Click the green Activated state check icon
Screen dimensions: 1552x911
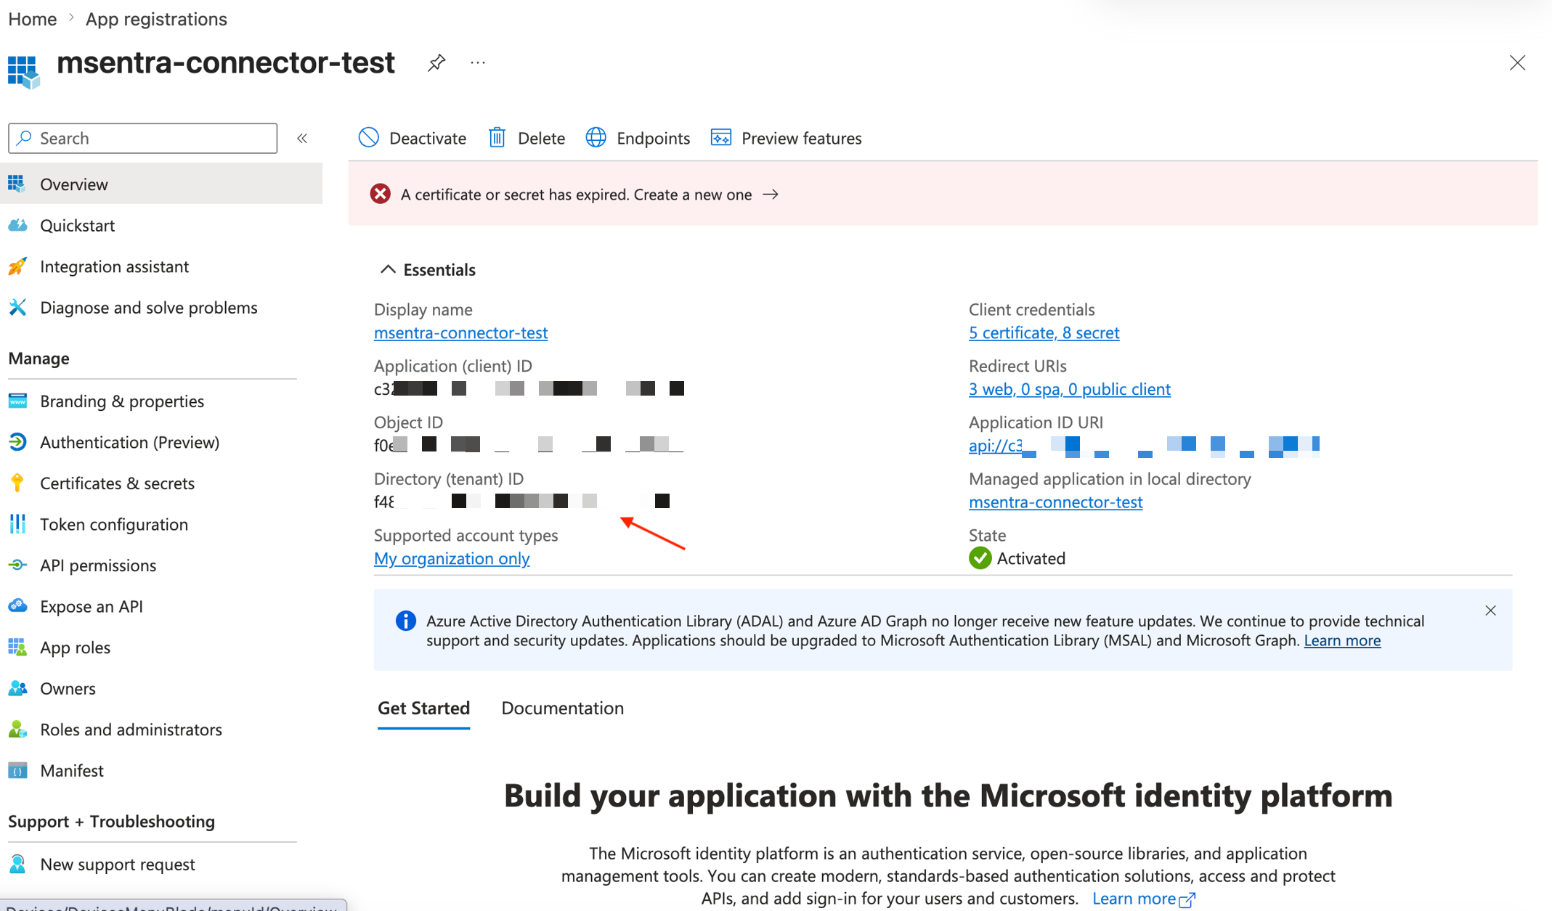[x=980, y=557]
